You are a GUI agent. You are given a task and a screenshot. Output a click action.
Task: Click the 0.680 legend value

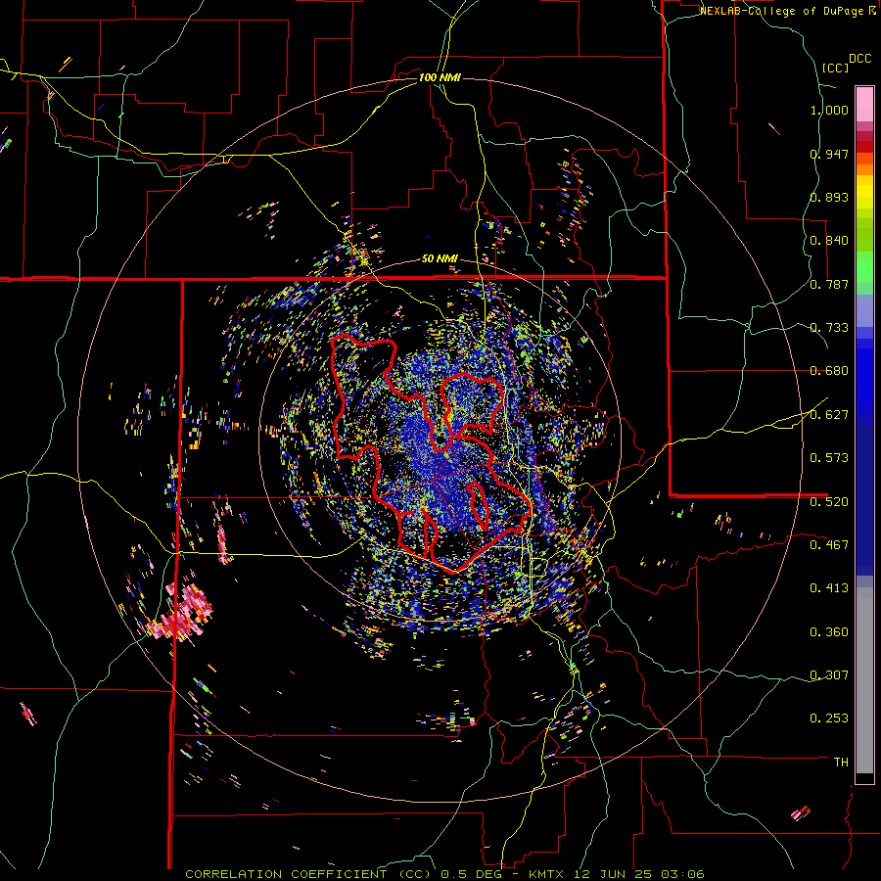829,371
